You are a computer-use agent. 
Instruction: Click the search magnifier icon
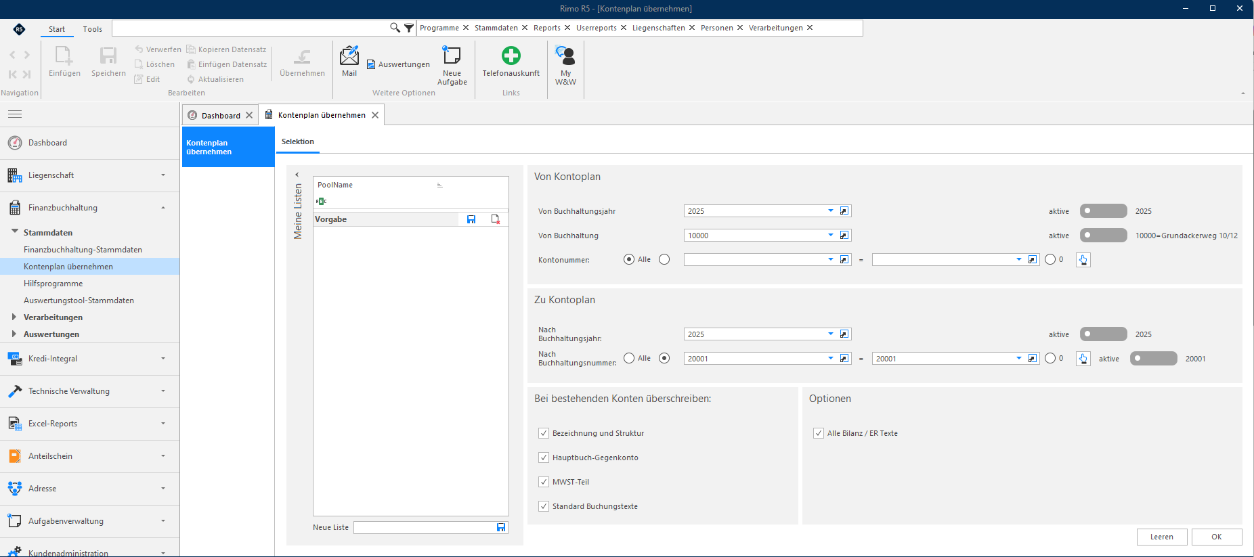coord(395,28)
